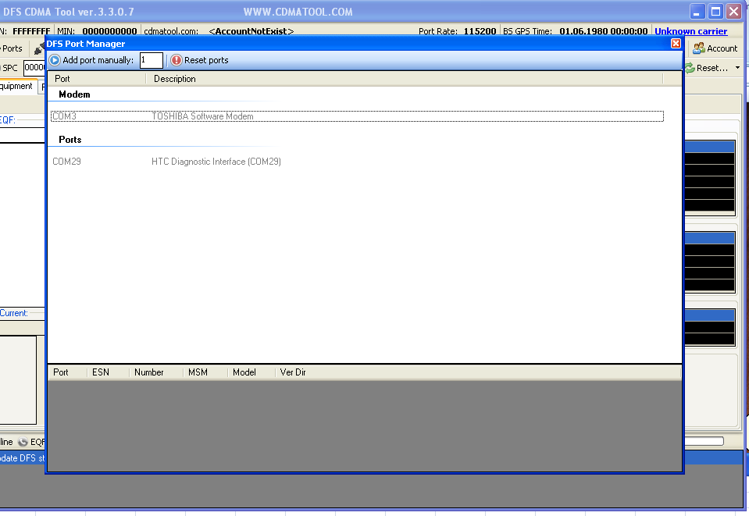Image resolution: width=749 pixels, height=516 pixels.
Task: Click the MIN 0000000000 value
Action: point(109,31)
